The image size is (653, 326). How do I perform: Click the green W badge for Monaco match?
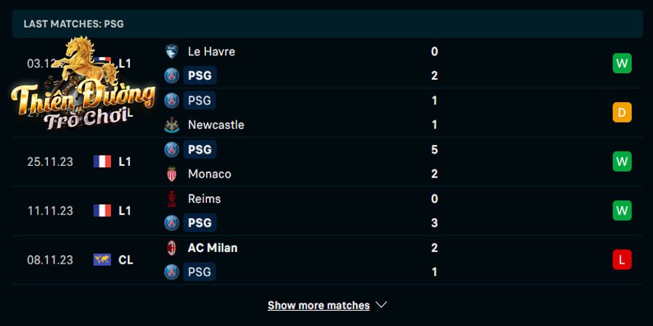[622, 162]
